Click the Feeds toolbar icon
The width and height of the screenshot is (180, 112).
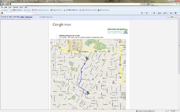point(147,13)
